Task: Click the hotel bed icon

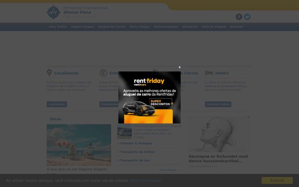Action: pyautogui.click(x=209, y=73)
